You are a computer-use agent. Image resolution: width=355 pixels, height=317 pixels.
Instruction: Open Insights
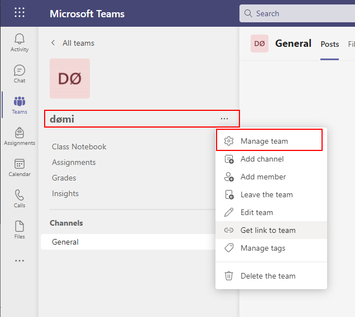coord(65,193)
